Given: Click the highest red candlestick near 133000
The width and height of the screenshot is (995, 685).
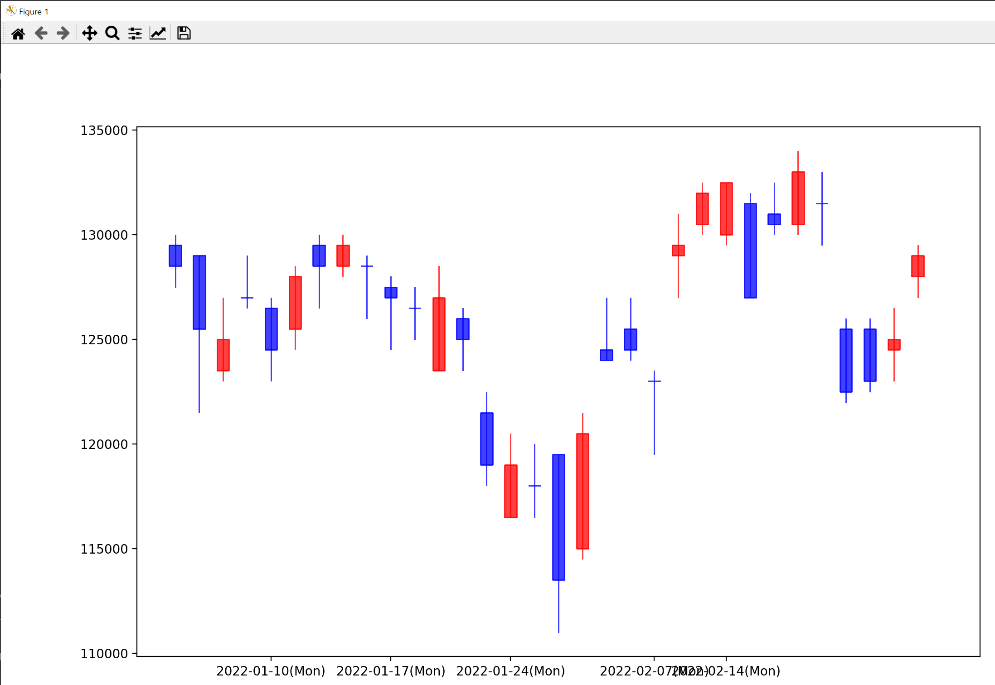Looking at the screenshot, I should (798, 198).
